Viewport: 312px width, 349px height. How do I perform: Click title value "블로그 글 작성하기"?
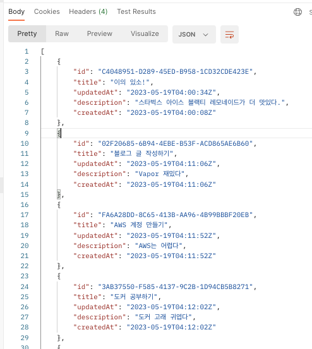click(x=142, y=153)
